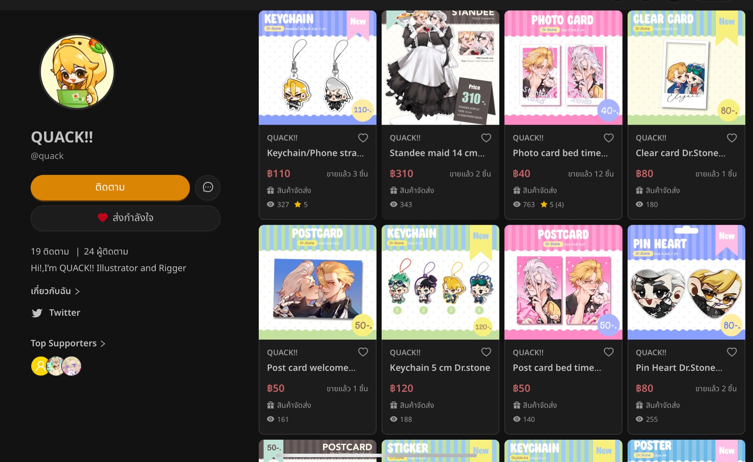Open 24 ผู้ติดตาม followers list
The image size is (753, 462).
(x=106, y=251)
